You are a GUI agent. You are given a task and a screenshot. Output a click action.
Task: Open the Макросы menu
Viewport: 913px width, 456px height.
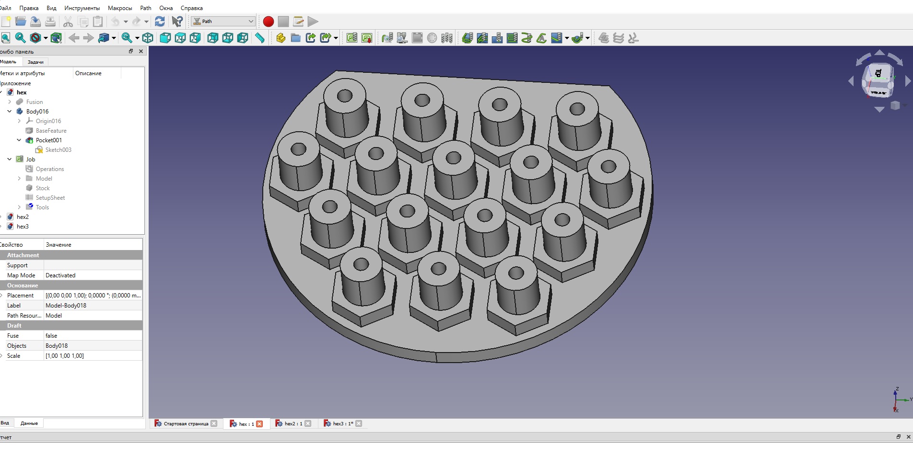(120, 8)
